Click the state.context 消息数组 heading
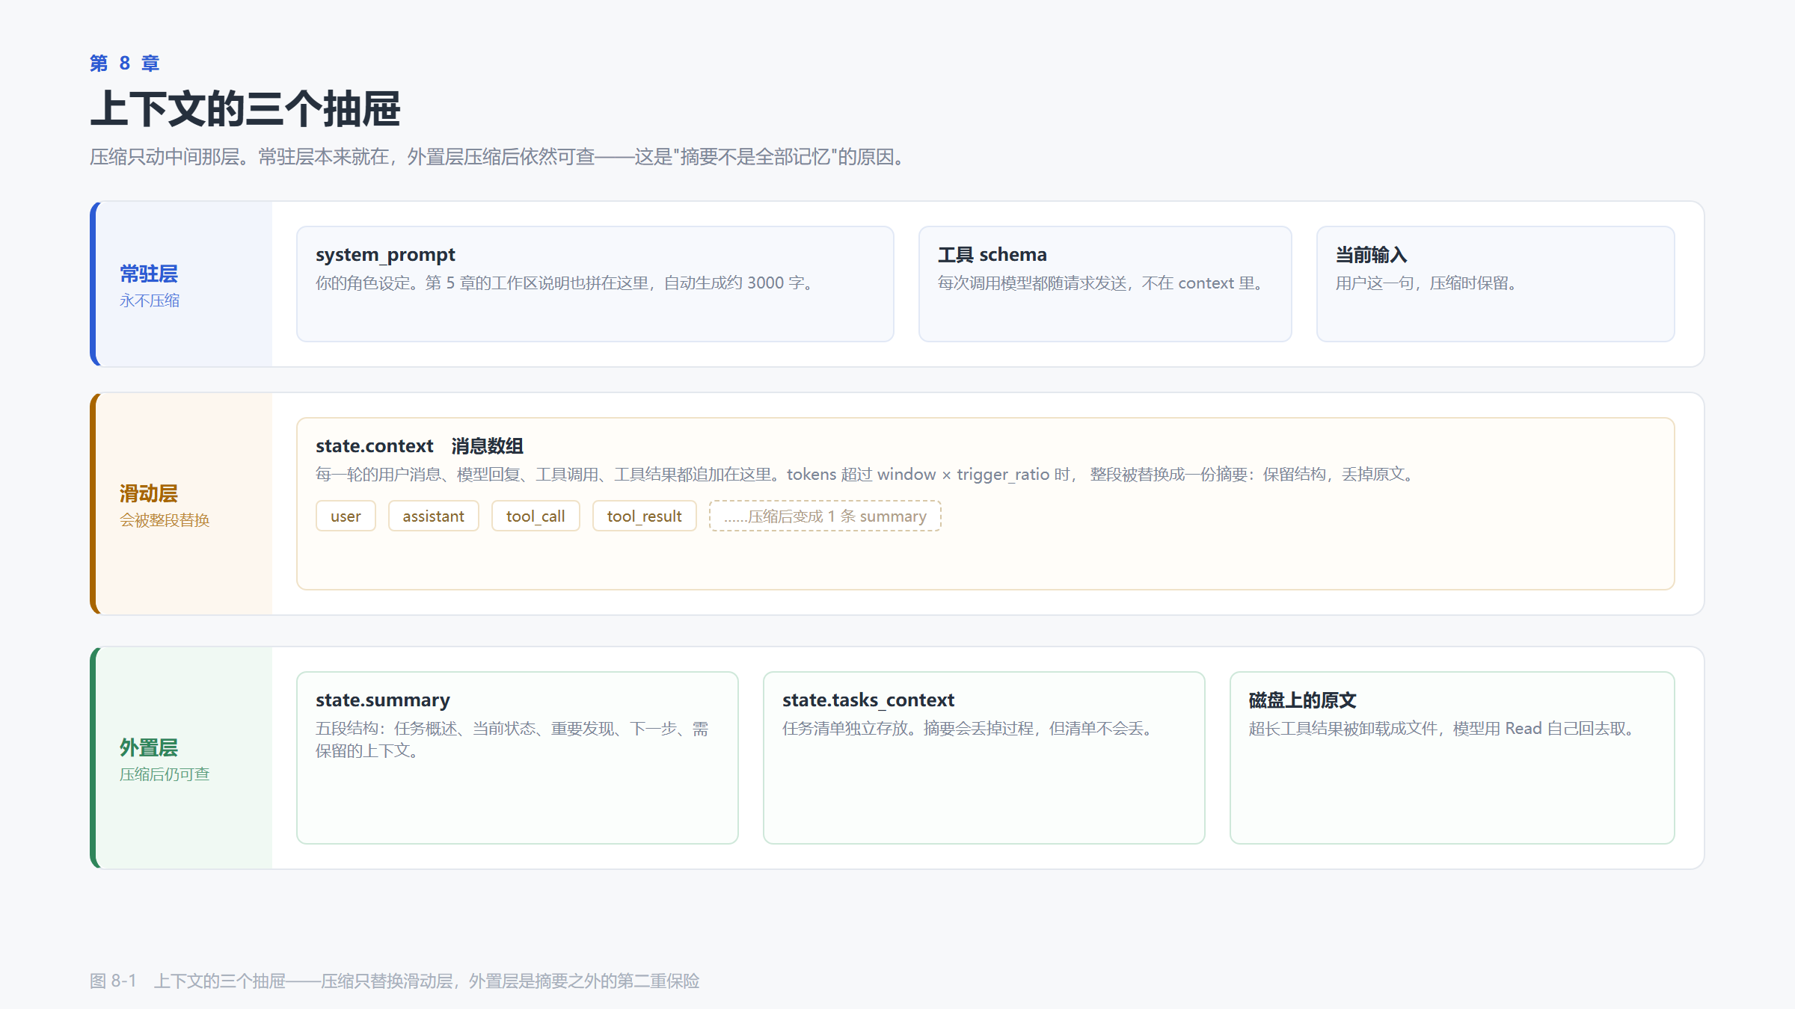 coord(420,446)
